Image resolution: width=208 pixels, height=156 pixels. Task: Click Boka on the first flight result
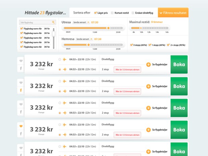[179, 64]
